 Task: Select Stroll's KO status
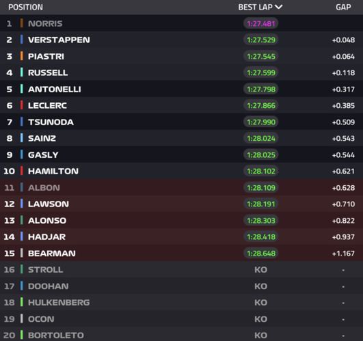pyautogui.click(x=261, y=270)
